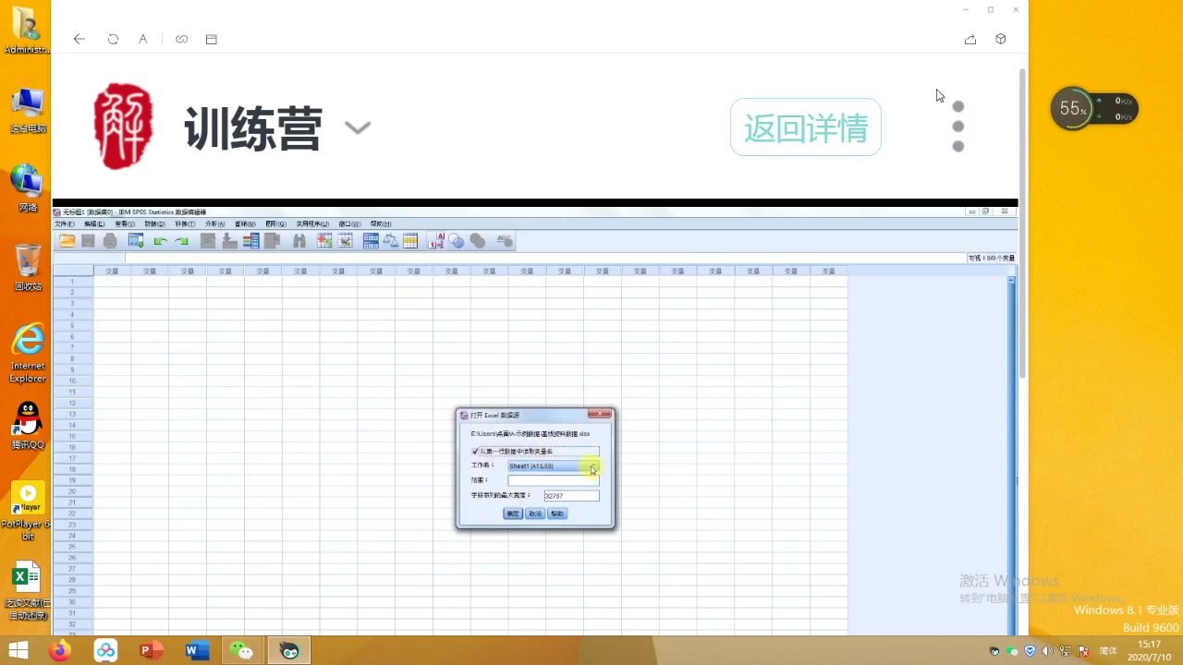Open the 转换 menu in SPSS
The image size is (1183, 665).
[x=186, y=224]
